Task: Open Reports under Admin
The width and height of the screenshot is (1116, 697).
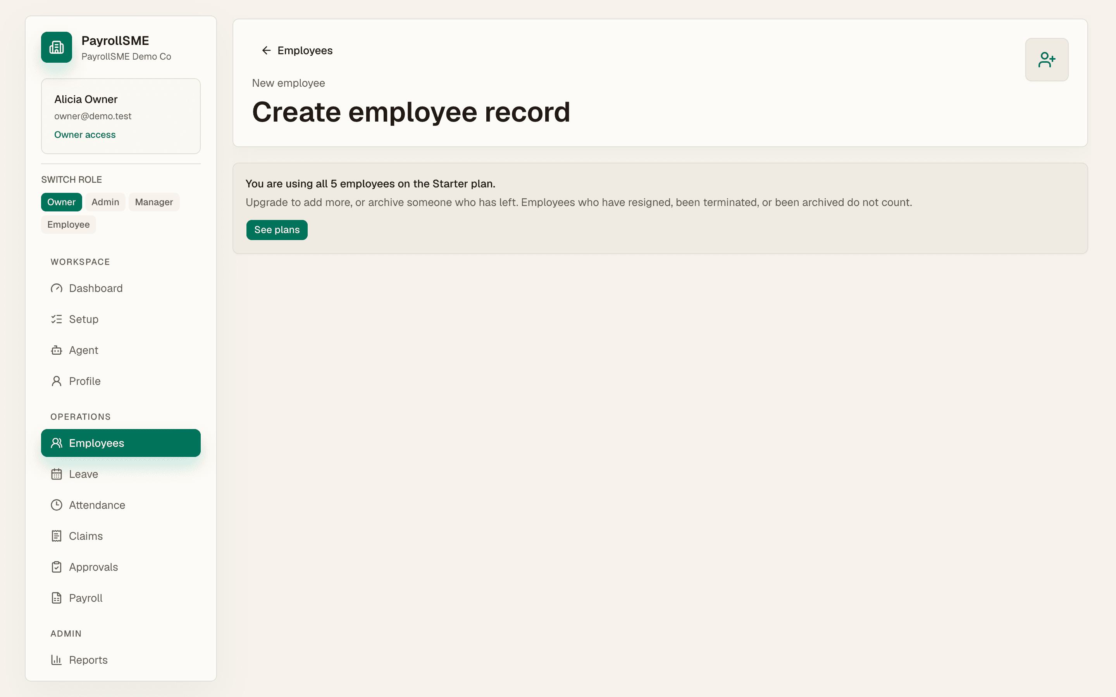Action: click(x=121, y=660)
